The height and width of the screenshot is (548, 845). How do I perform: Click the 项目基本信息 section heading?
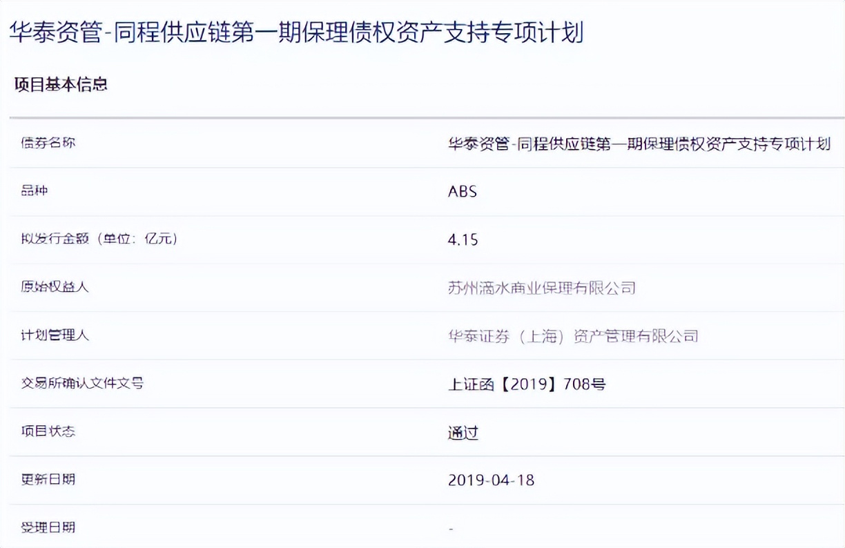[61, 85]
